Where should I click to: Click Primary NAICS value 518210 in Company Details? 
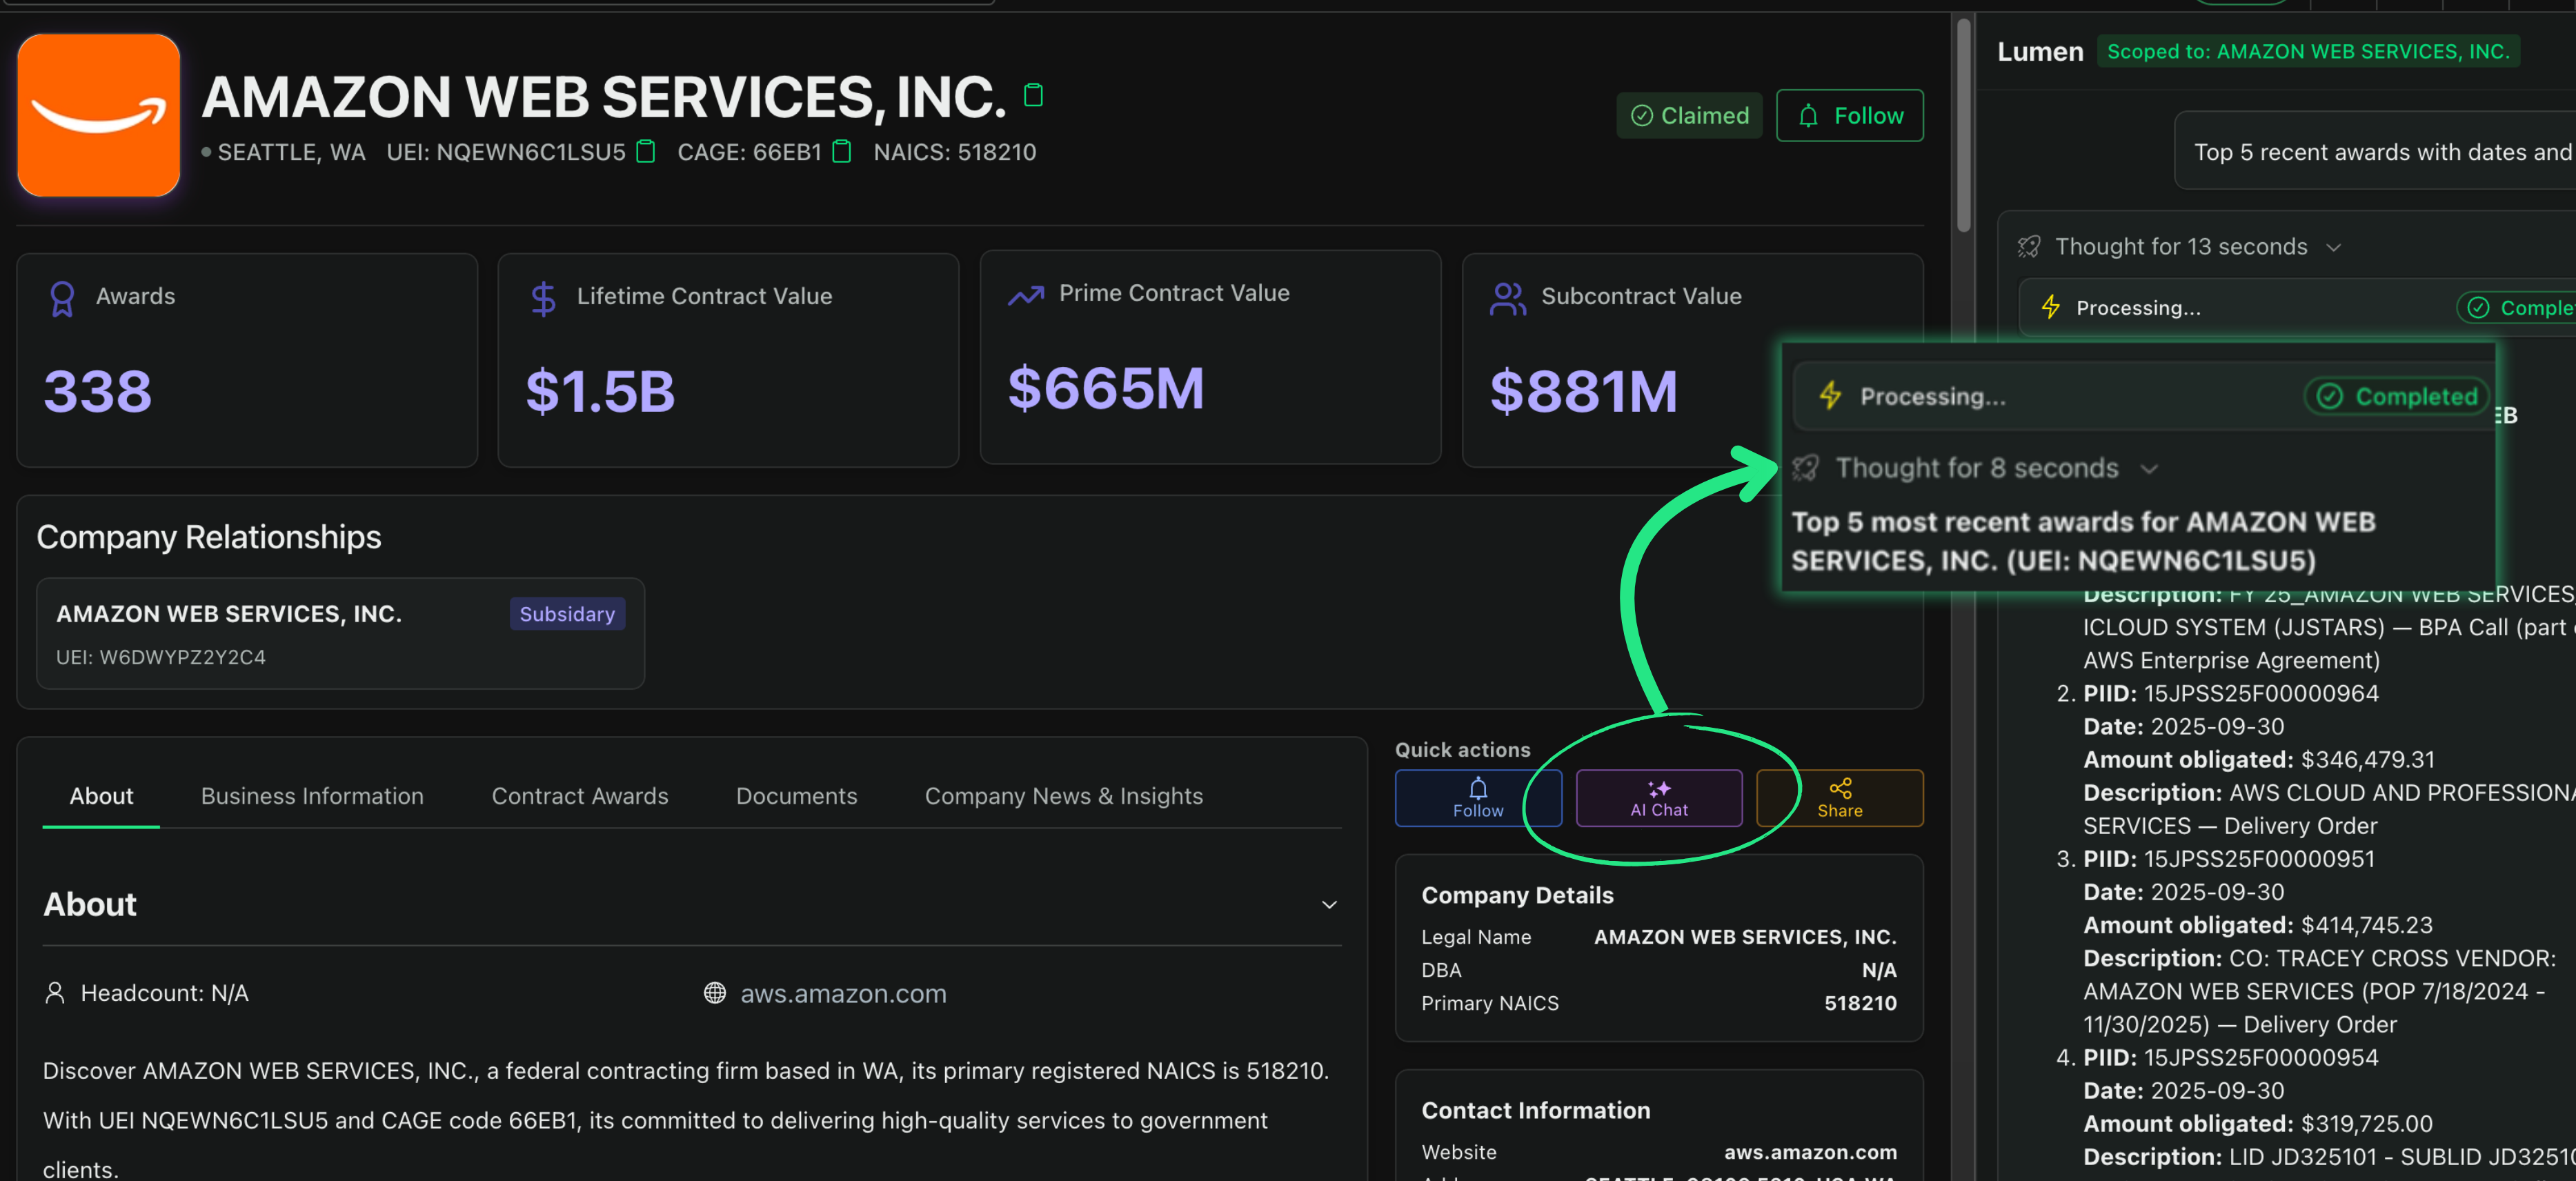click(1860, 1003)
